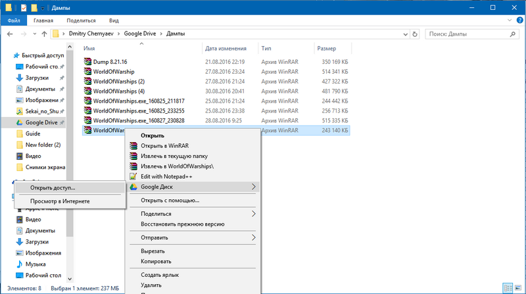
Task: Open Explorer help question-mark icon
Action: coord(519,20)
